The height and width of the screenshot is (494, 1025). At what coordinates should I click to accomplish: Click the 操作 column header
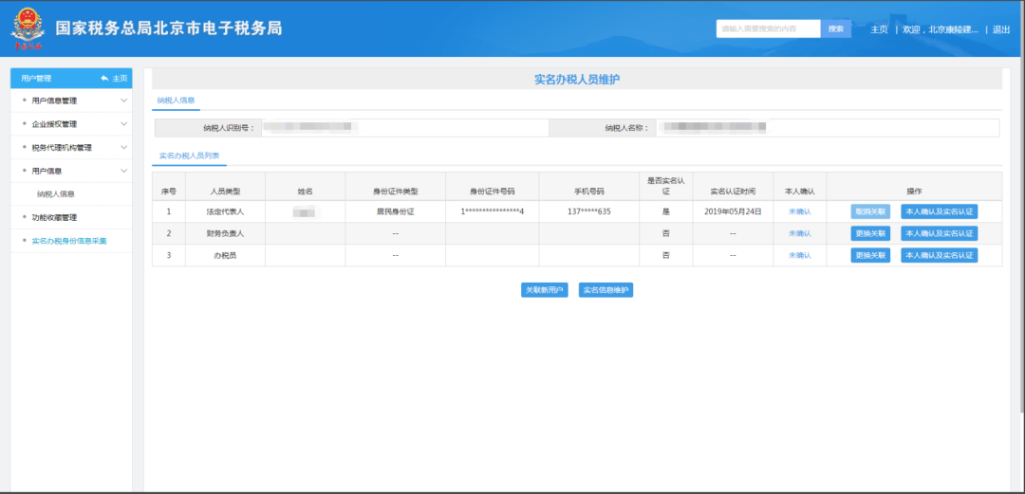click(914, 187)
